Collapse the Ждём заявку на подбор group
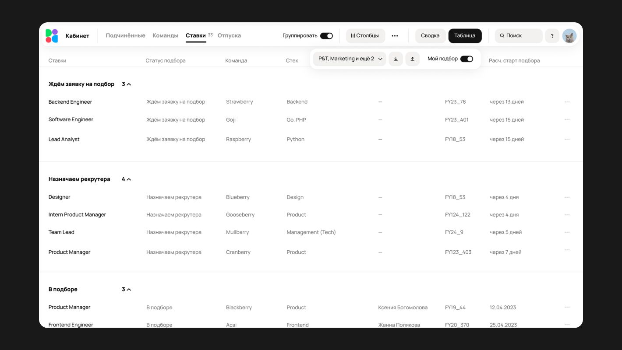The height and width of the screenshot is (350, 622). [x=129, y=84]
